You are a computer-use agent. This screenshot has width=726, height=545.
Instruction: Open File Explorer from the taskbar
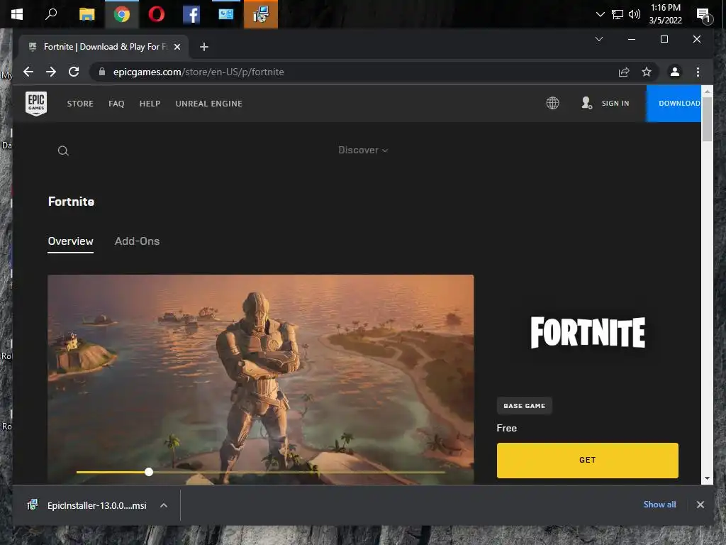pyautogui.click(x=86, y=14)
